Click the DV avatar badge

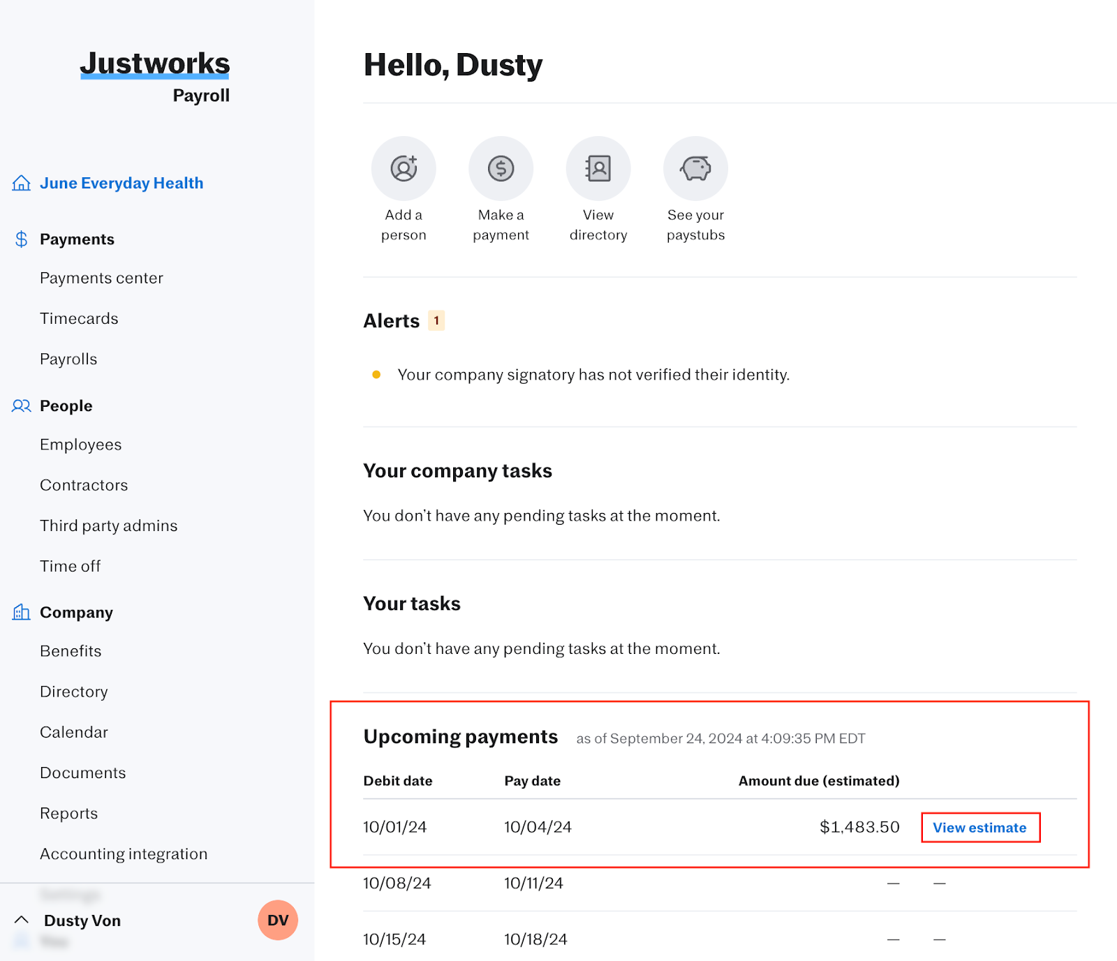click(x=278, y=920)
